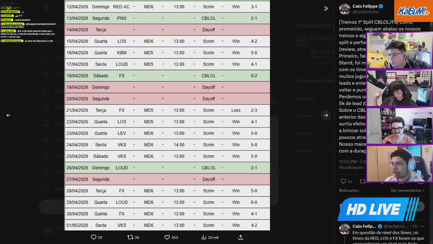Go to the next image with the right arrow
Viewport: 433px width, 244px height.
[x=326, y=115]
